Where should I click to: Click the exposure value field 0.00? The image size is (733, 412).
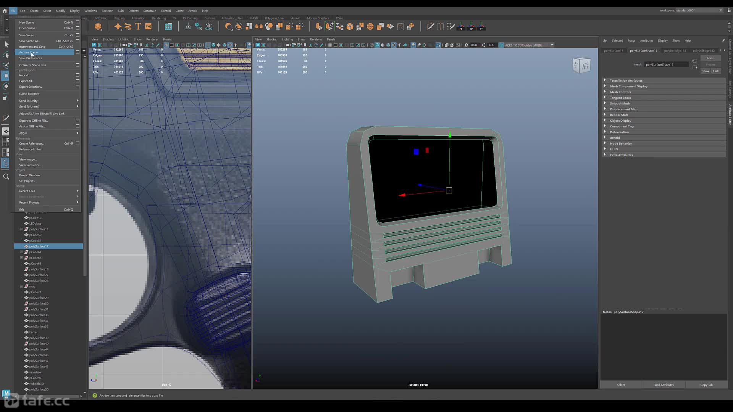tap(474, 45)
